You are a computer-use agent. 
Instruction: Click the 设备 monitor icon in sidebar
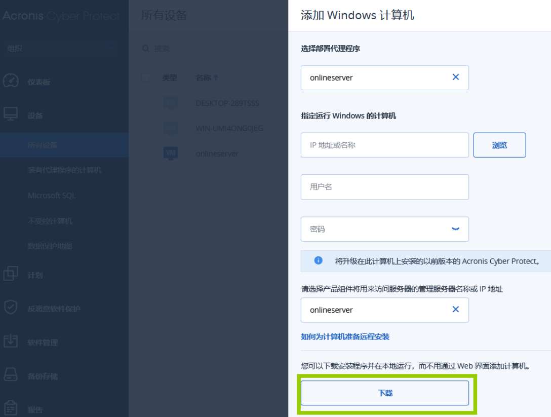pyautogui.click(x=11, y=114)
